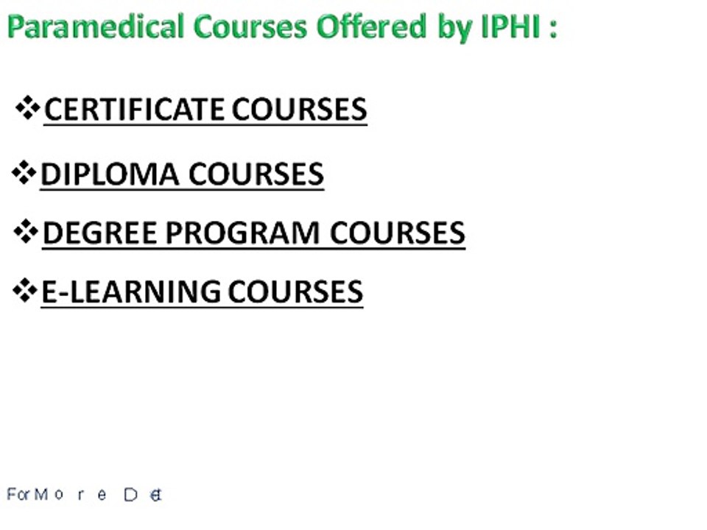Click the diamond bullet beside CERTIFICATE COURSES
Screen dimensions: 707x530
pos(28,107)
